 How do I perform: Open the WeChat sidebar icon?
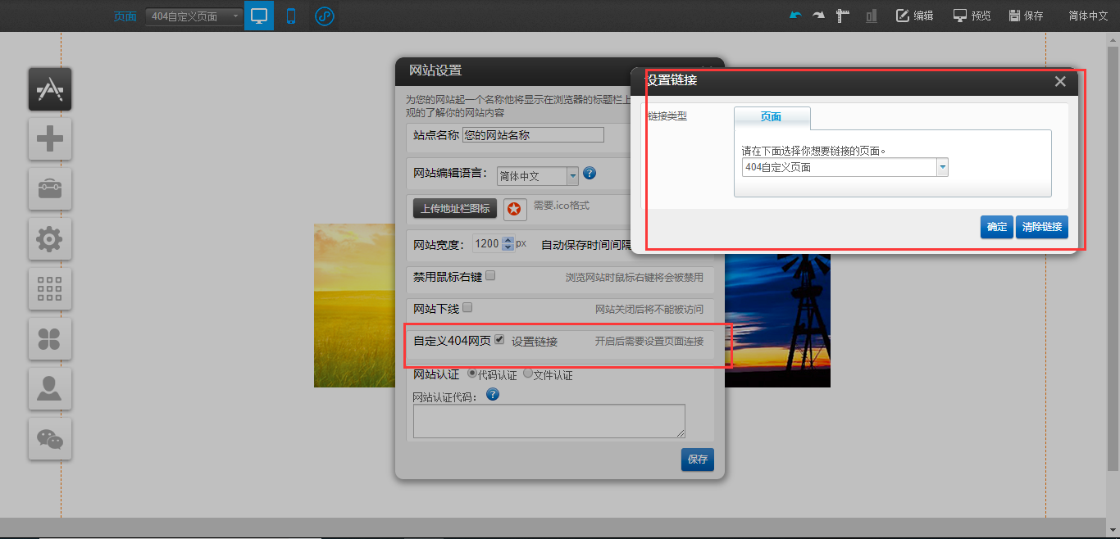(50, 439)
